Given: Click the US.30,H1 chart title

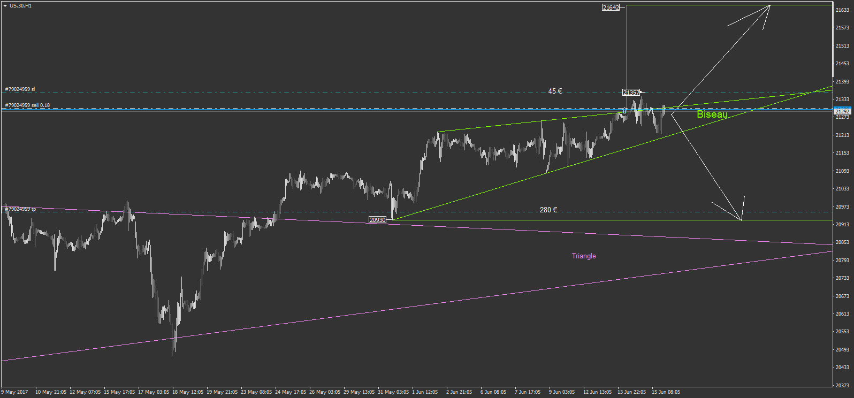Looking at the screenshot, I should [20, 6].
